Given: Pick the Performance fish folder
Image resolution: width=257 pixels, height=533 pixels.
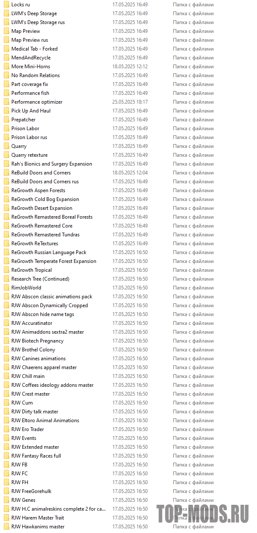Looking at the screenshot, I should tap(30, 93).
